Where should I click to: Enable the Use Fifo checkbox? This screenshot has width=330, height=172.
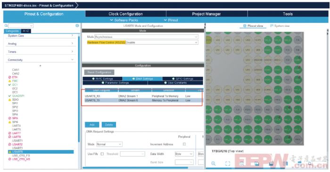point(102,154)
